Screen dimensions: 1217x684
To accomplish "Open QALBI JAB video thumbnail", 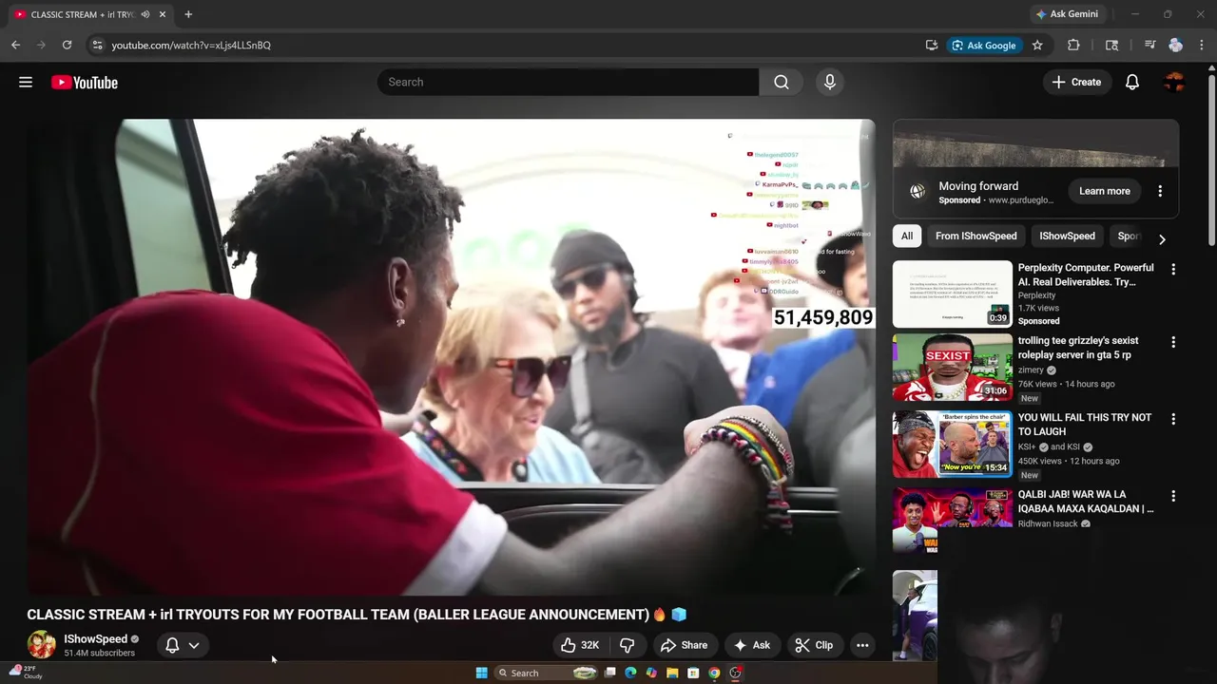I will point(953,521).
